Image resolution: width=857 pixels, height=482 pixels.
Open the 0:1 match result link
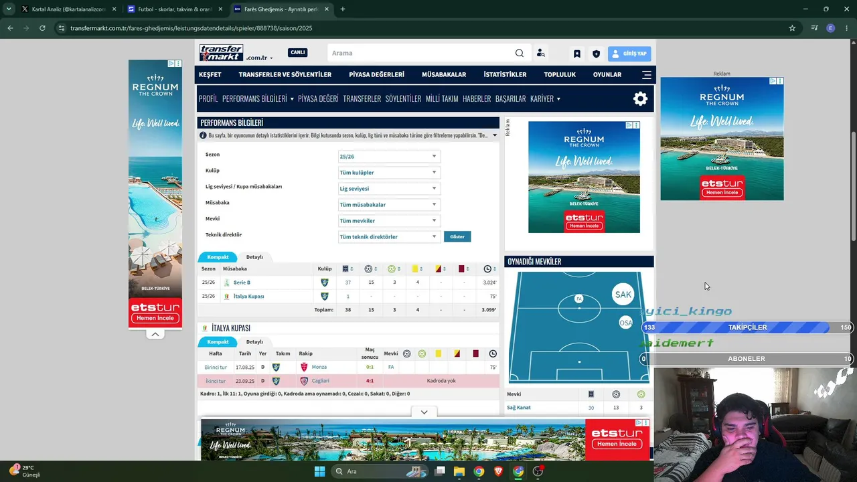point(370,367)
